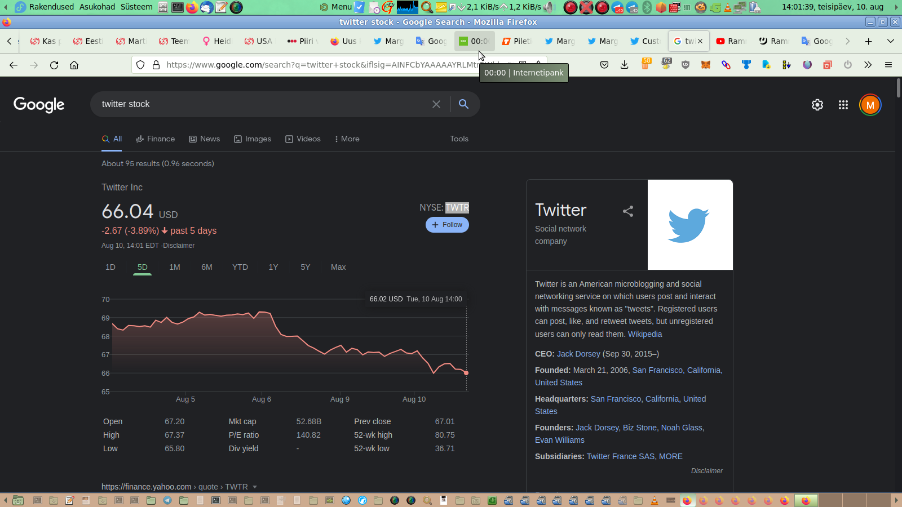Screen dimensions: 902x507
Task: Click the power button extension icon
Action: pyautogui.click(x=848, y=65)
